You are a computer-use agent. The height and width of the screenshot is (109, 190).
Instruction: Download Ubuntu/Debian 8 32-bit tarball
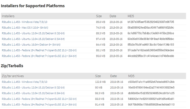click(x=33, y=87)
